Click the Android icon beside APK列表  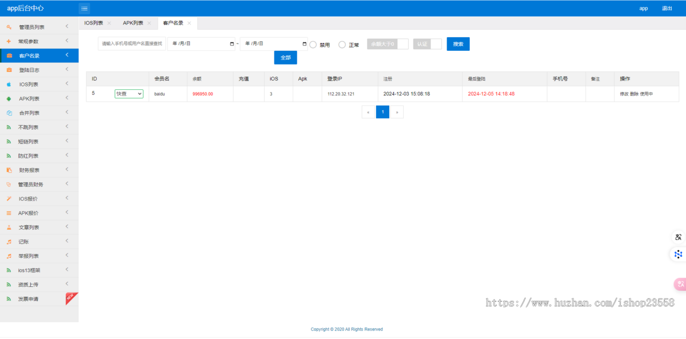(x=9, y=98)
